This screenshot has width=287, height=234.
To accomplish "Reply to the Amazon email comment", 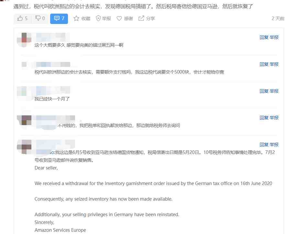I will 264,145.
